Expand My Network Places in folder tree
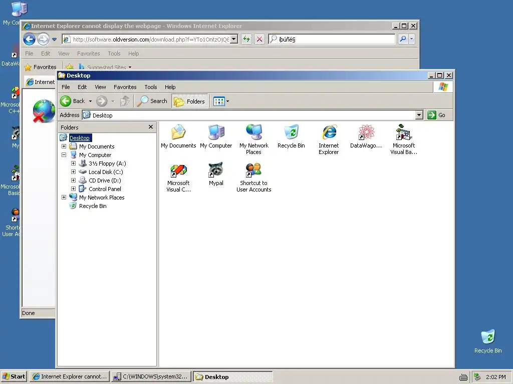Viewport: 513px width, 384px height. (x=64, y=197)
